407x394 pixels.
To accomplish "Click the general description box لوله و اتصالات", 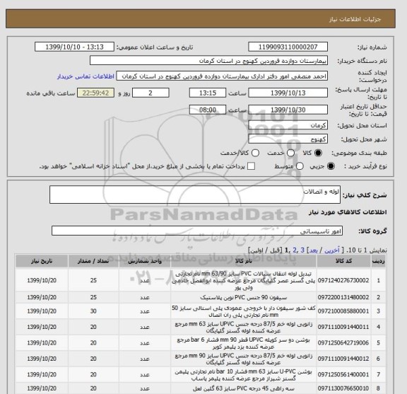I will [195, 195].
